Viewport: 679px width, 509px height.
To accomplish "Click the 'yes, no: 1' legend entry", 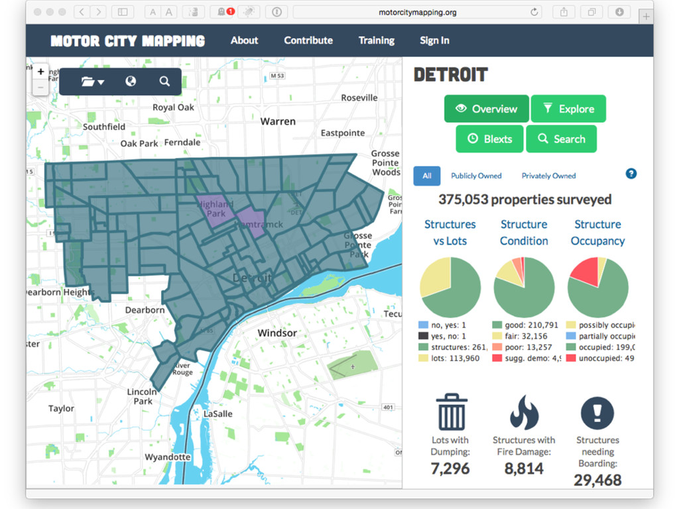I will pyautogui.click(x=442, y=336).
